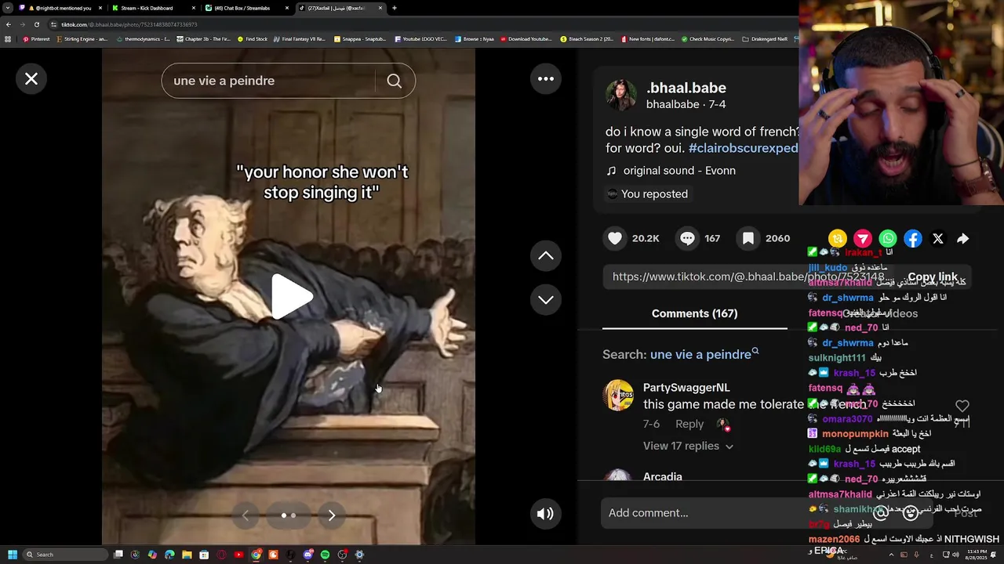Switch to nightbot mentioned you tab
Viewport: 1004px width, 564px height.
pyautogui.click(x=61, y=8)
